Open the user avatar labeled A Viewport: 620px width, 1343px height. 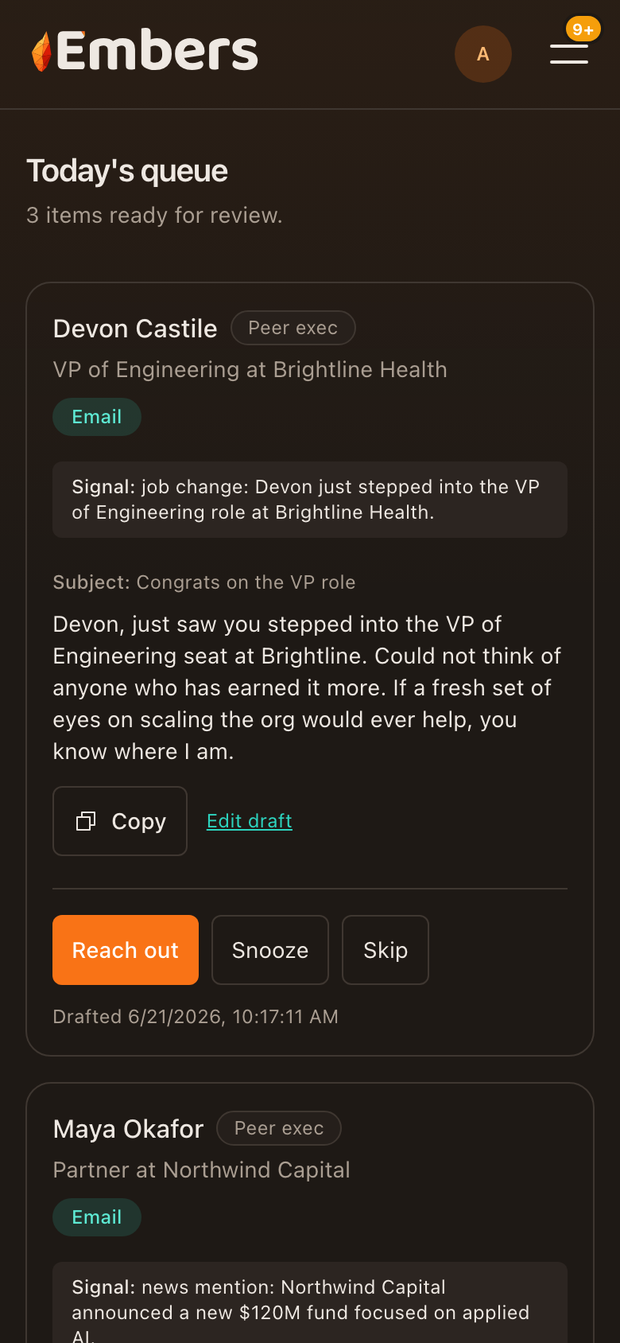point(483,54)
